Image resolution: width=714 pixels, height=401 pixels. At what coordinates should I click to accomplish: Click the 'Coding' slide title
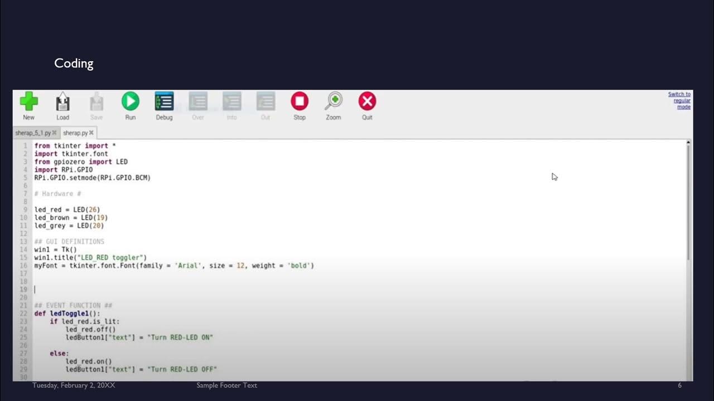click(74, 63)
